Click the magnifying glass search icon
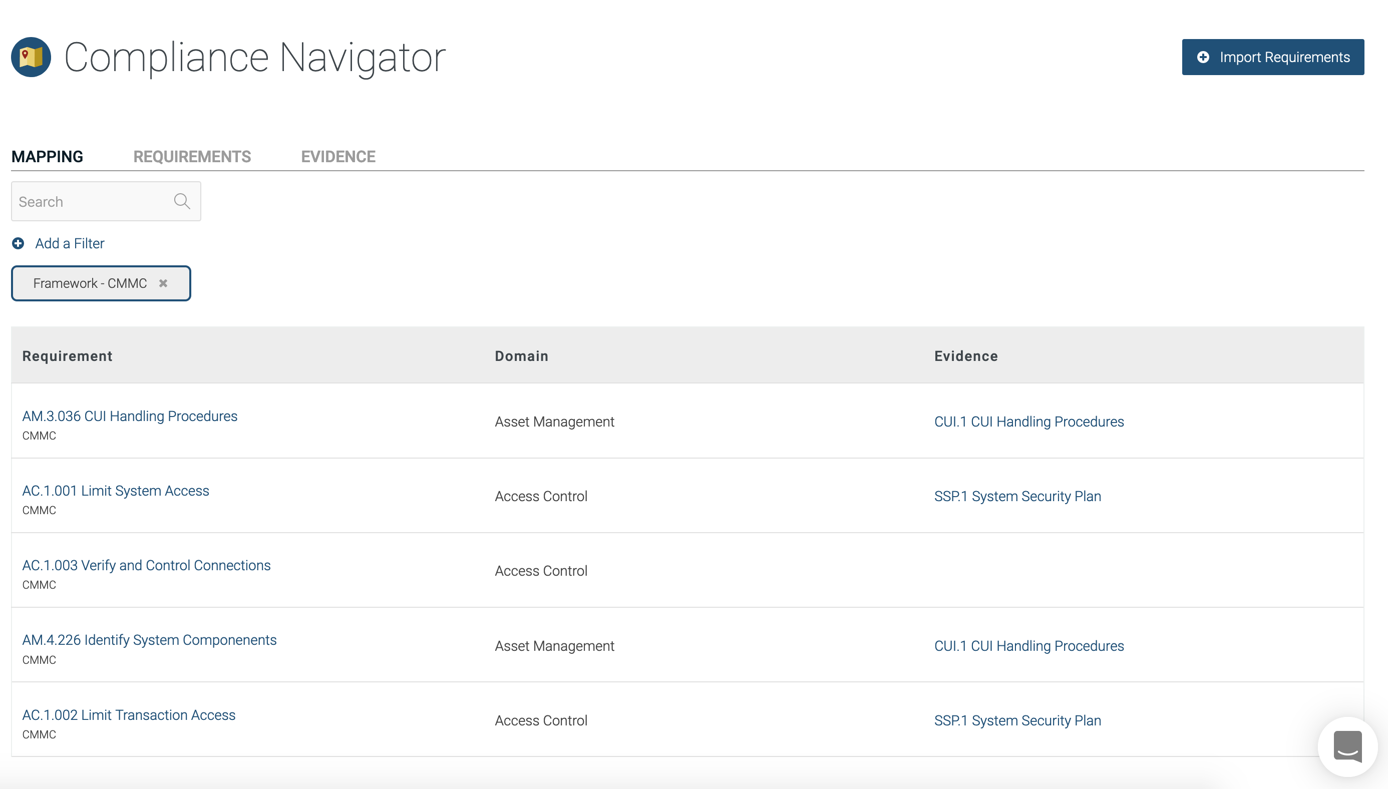Viewport: 1388px width, 789px height. (182, 201)
